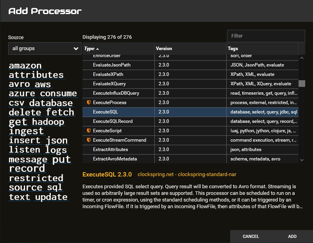Select the ExecuteStreamCommand processor name

tap(120, 140)
